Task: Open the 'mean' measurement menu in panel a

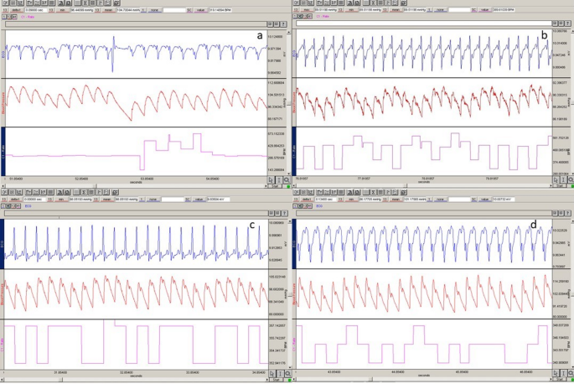Action: click(x=108, y=10)
